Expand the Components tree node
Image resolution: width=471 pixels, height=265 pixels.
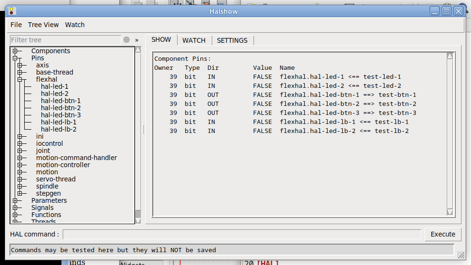(15, 51)
